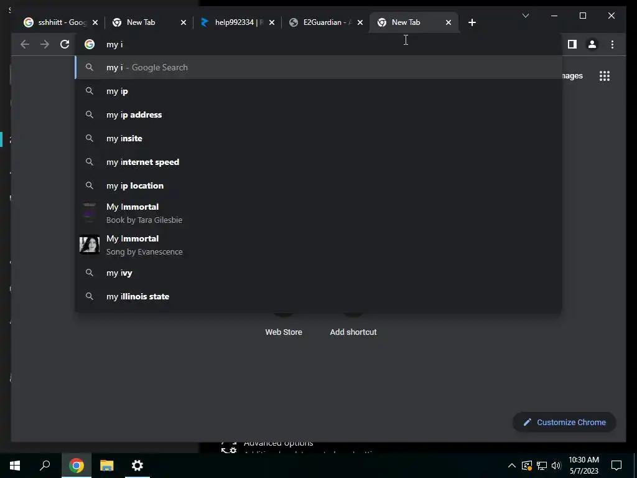Open the Windows Start menu
Viewport: 637px width, 478px height.
click(15, 466)
